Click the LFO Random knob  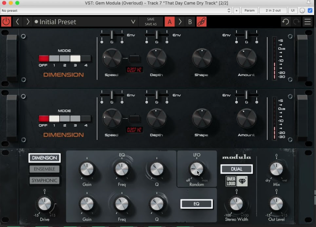[x=197, y=169]
